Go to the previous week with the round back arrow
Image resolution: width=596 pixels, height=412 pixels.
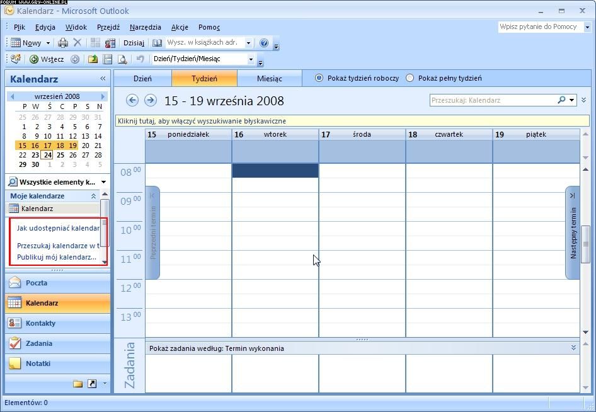(132, 100)
